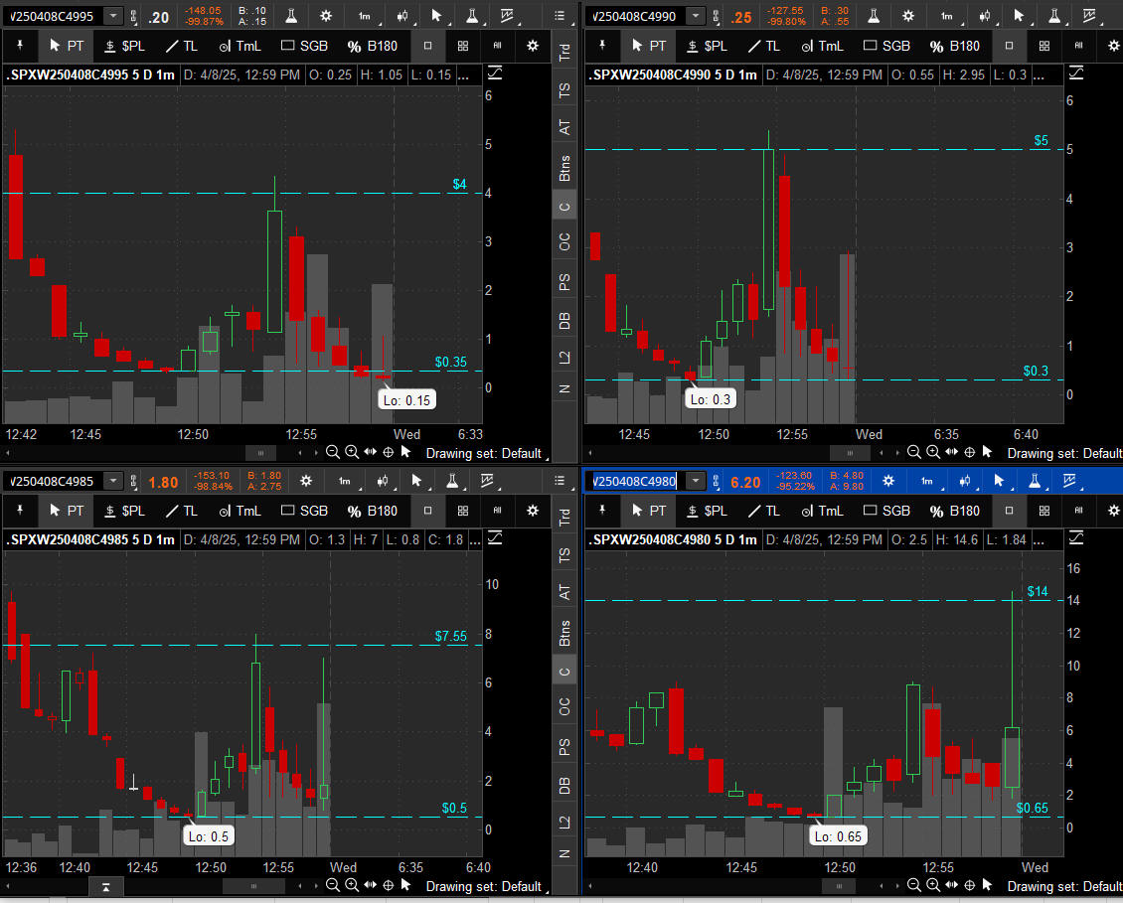The width and height of the screenshot is (1123, 903).
Task: Toggle the SGB rectangle tool in C4990 panel
Action: pos(886,46)
